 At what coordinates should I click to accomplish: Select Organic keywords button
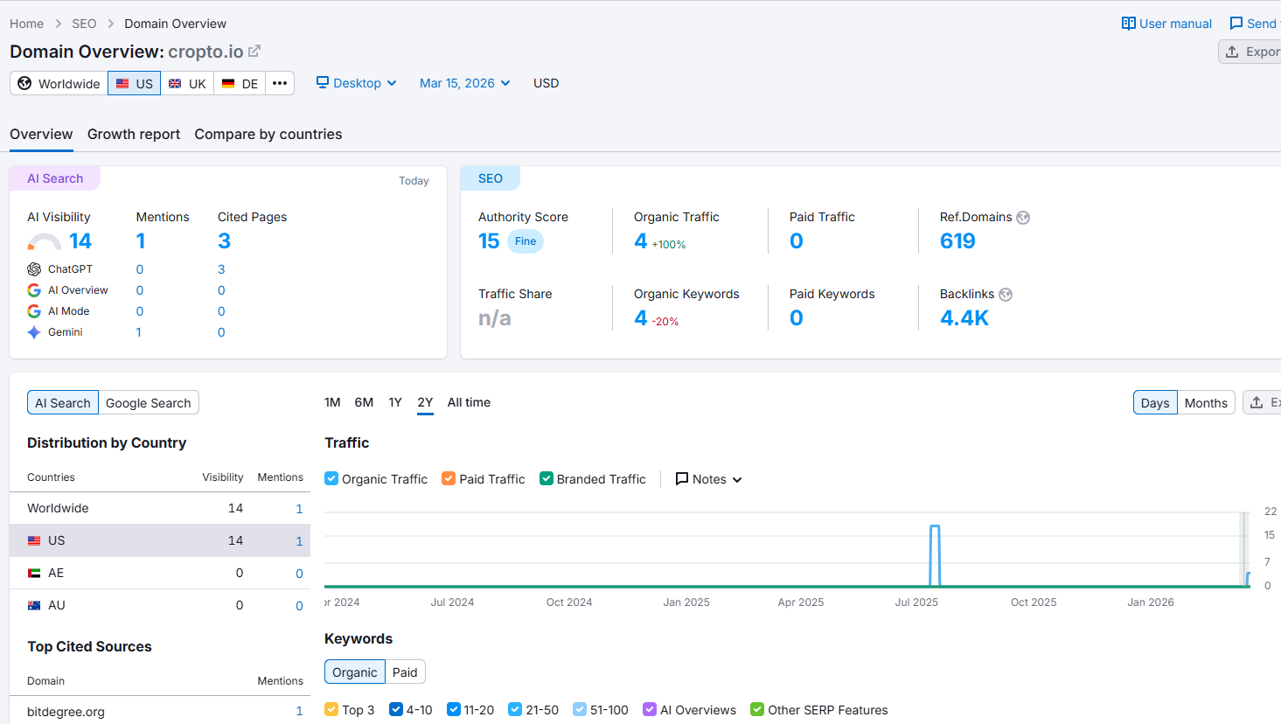(355, 672)
